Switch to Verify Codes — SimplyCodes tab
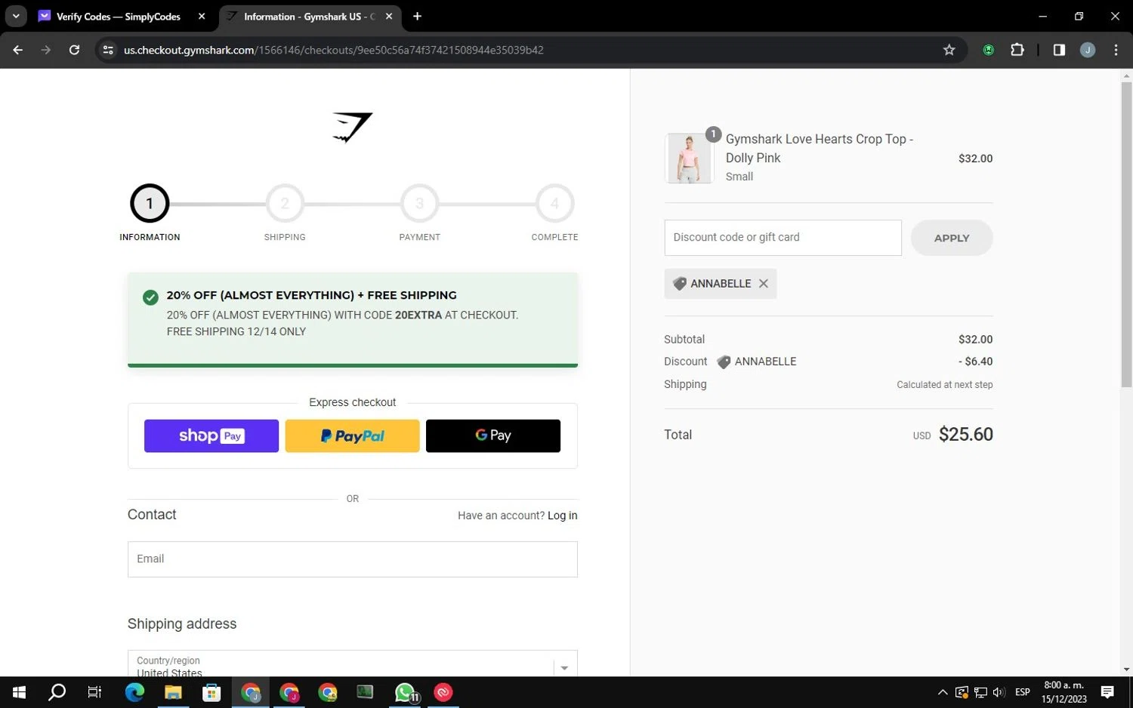This screenshot has width=1133, height=708. [118, 16]
